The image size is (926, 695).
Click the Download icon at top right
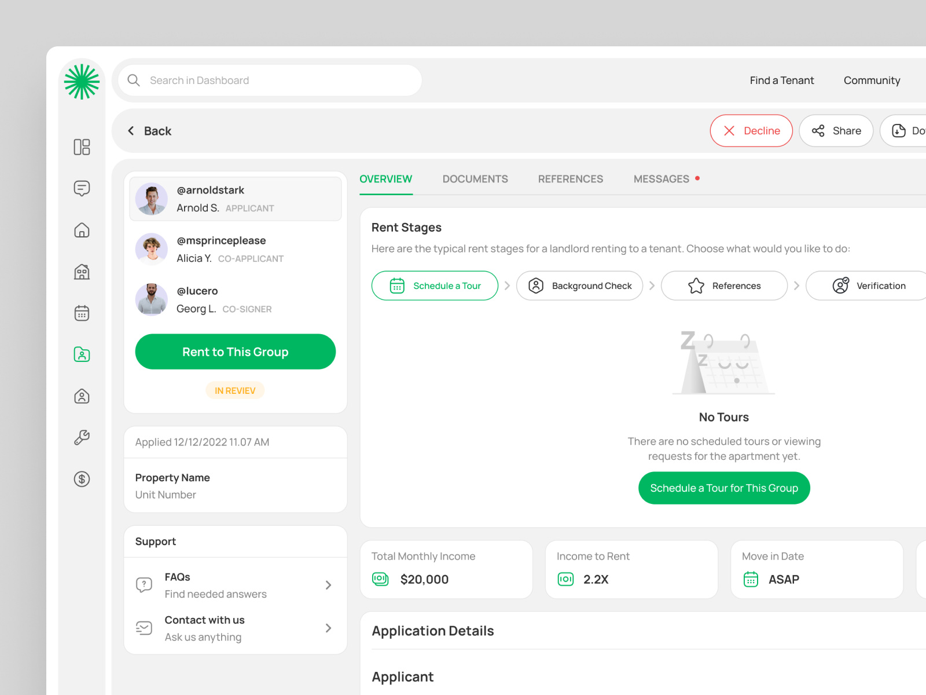(x=899, y=131)
